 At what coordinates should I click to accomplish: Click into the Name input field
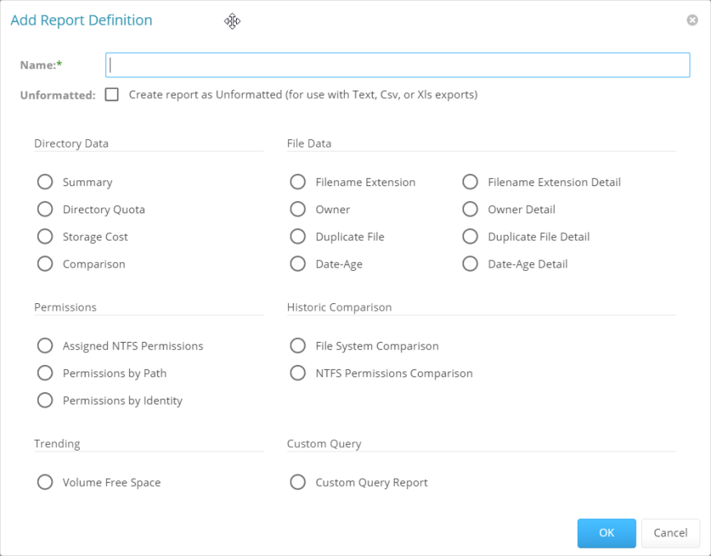(397, 65)
